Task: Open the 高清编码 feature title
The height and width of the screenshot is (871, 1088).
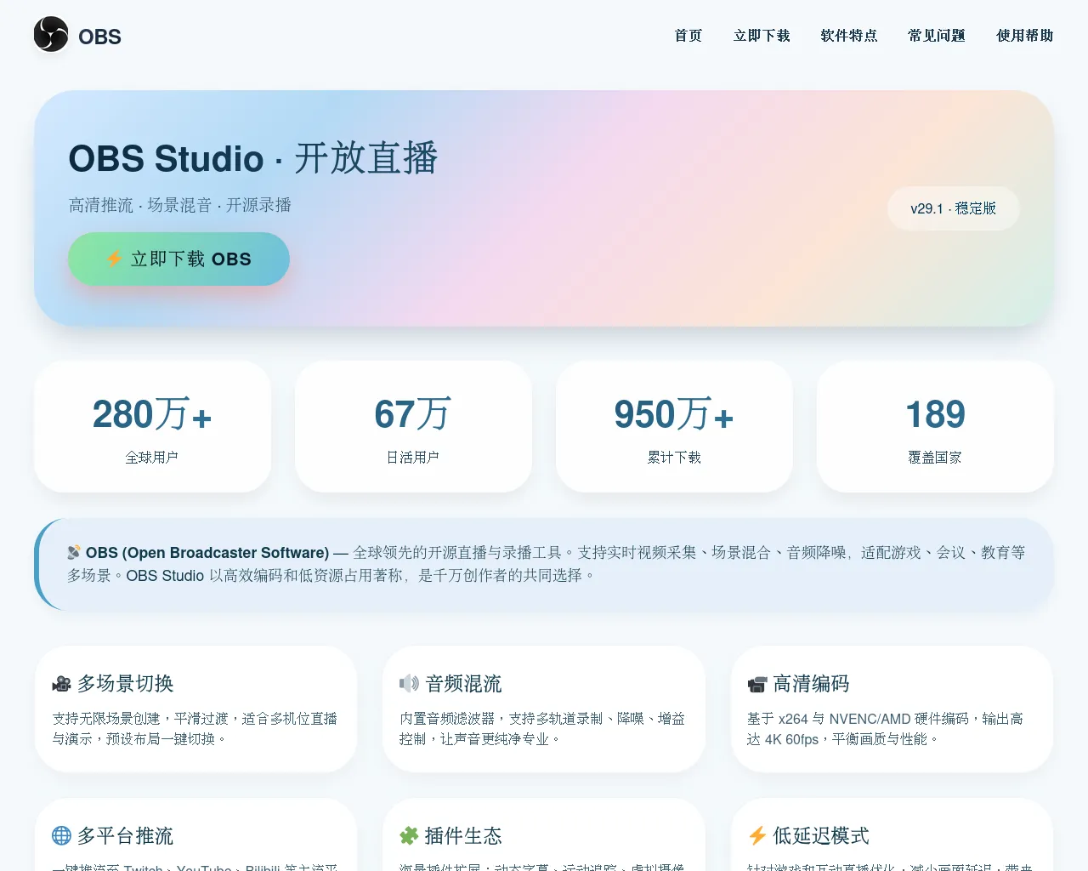Action: [x=811, y=684]
